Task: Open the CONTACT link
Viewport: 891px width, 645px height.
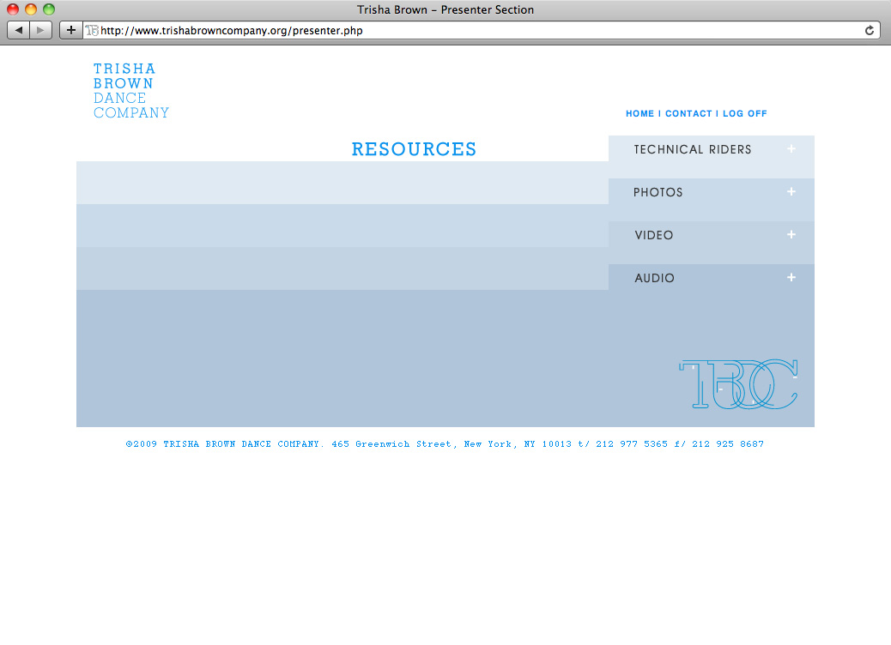Action: tap(688, 113)
